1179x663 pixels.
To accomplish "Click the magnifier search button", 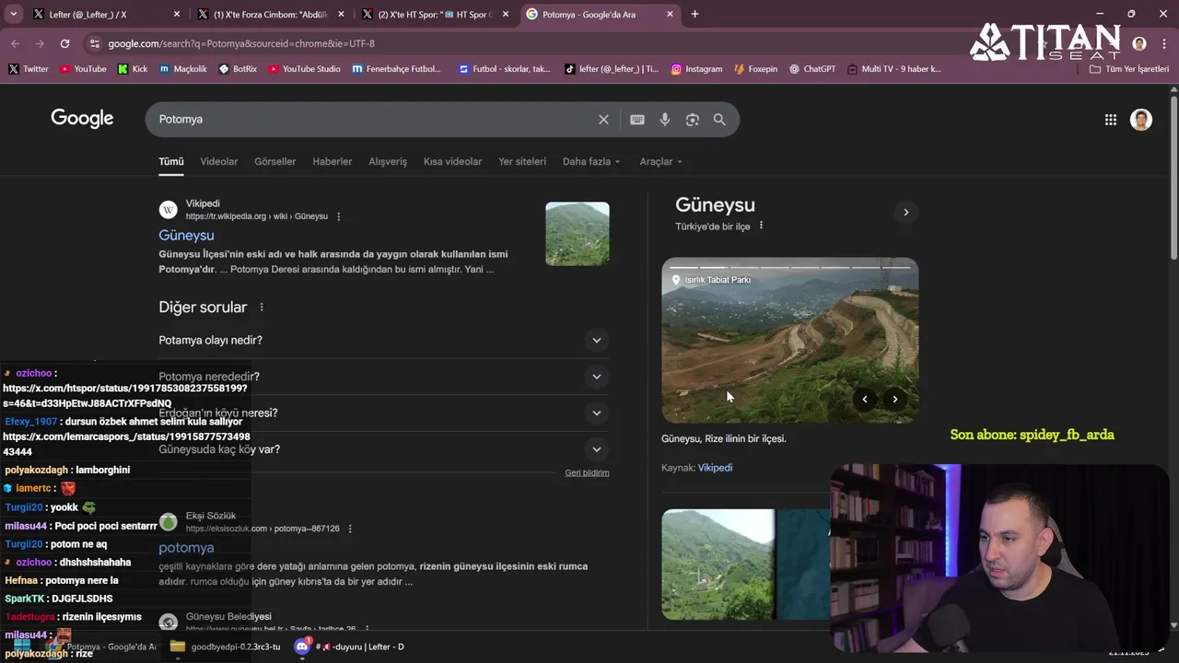I will (x=719, y=120).
